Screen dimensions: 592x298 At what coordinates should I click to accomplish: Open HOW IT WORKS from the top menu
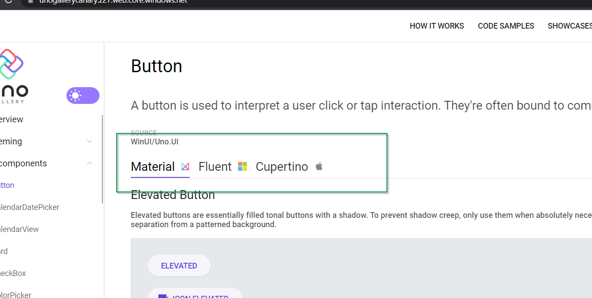(437, 26)
